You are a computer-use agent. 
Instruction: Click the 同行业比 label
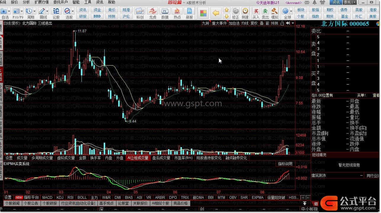[x=373, y=176]
